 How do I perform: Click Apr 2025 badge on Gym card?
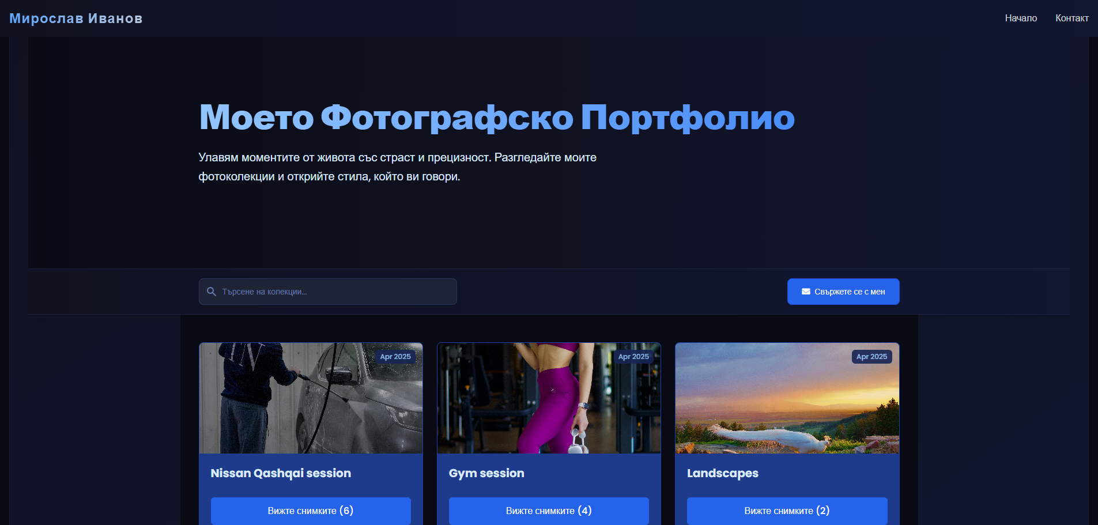[x=633, y=357]
